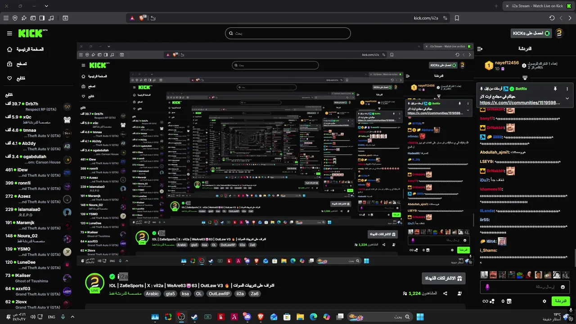Screen dimensions: 576x324
Task: Click the green KICK logo
Action: point(32,33)
